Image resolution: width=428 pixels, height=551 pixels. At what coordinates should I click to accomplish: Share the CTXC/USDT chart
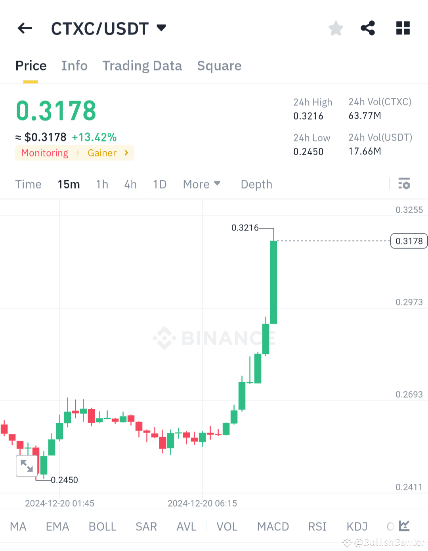tap(368, 28)
